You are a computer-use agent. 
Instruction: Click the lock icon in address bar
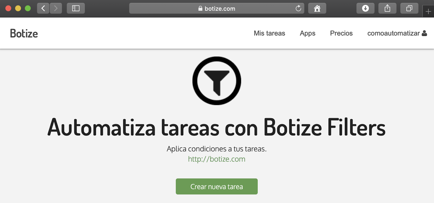200,8
